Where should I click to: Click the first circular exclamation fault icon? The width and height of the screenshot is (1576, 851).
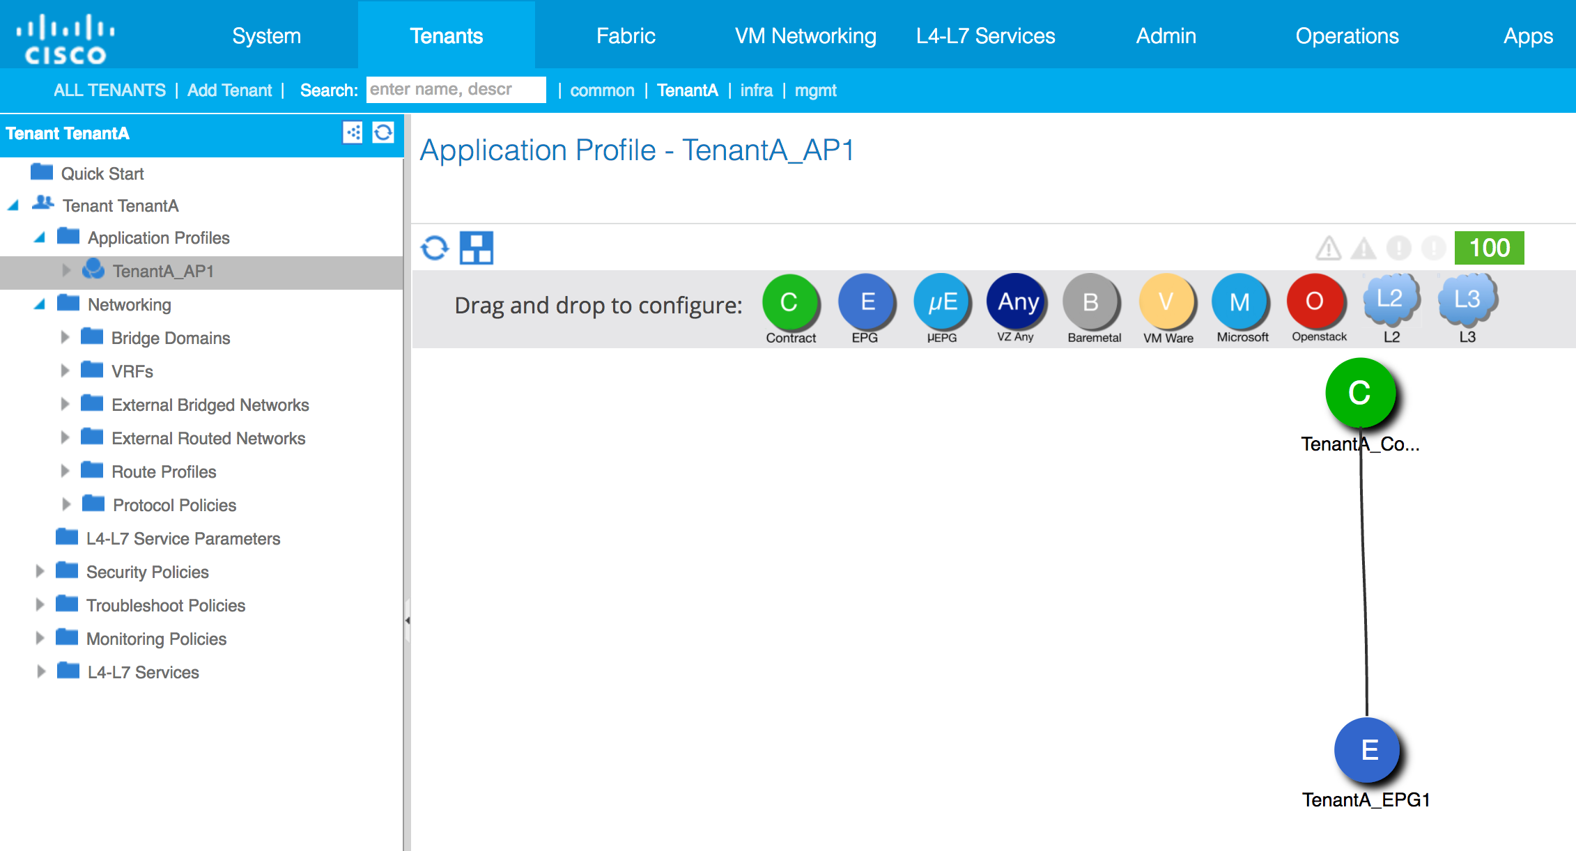point(1398,248)
